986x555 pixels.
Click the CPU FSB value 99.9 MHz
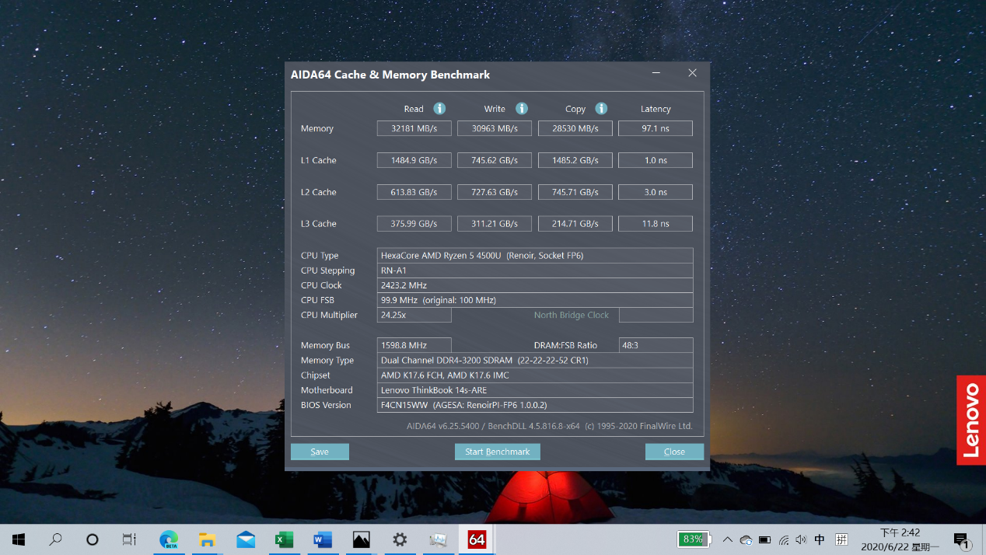point(535,300)
